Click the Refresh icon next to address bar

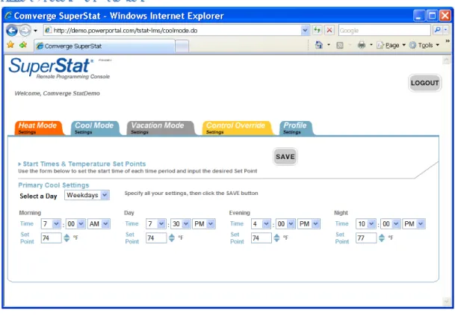point(318,30)
